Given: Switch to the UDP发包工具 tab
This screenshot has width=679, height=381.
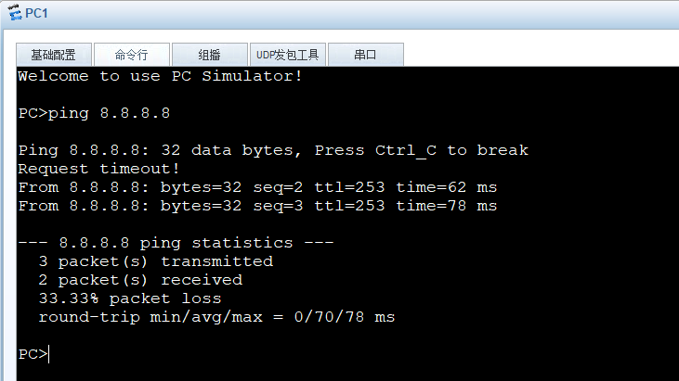Looking at the screenshot, I should pyautogui.click(x=287, y=55).
